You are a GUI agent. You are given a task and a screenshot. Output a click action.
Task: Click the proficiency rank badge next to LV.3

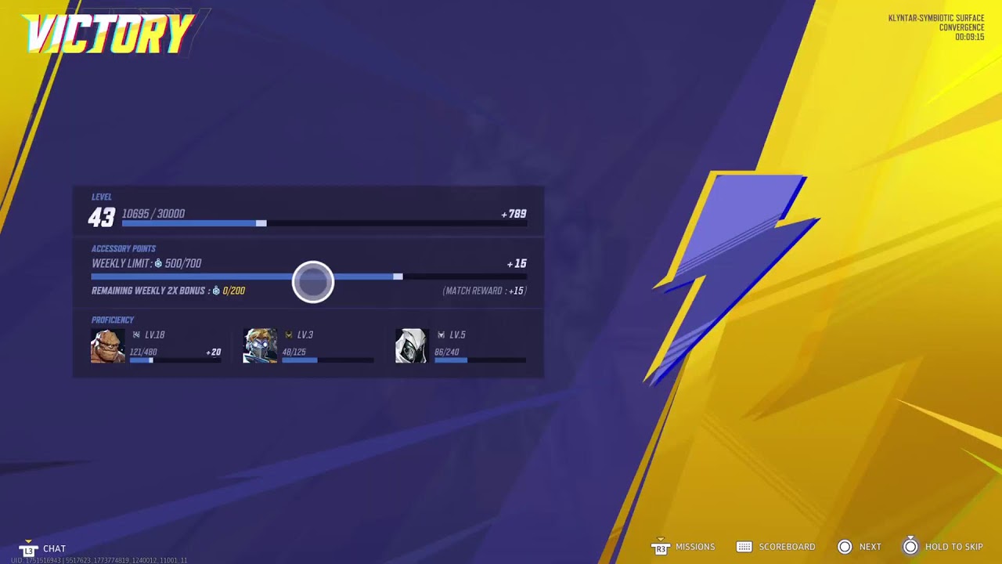coord(288,335)
